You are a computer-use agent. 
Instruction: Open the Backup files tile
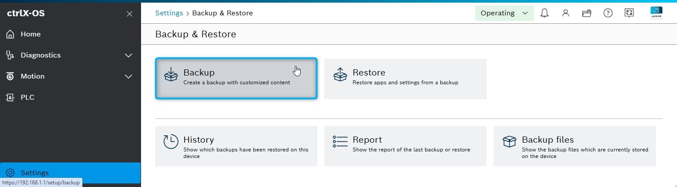pyautogui.click(x=574, y=146)
